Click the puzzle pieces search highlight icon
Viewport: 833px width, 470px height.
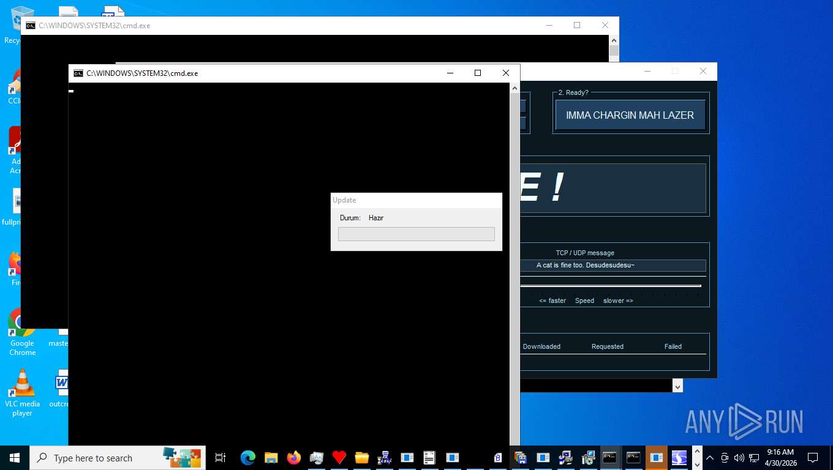(182, 458)
